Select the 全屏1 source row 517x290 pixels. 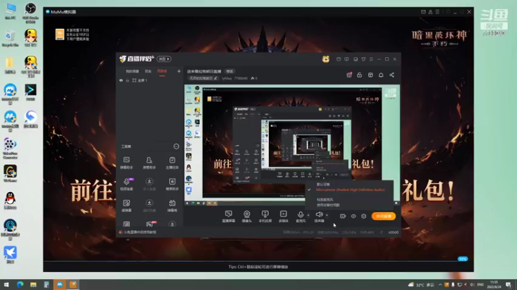(x=149, y=80)
